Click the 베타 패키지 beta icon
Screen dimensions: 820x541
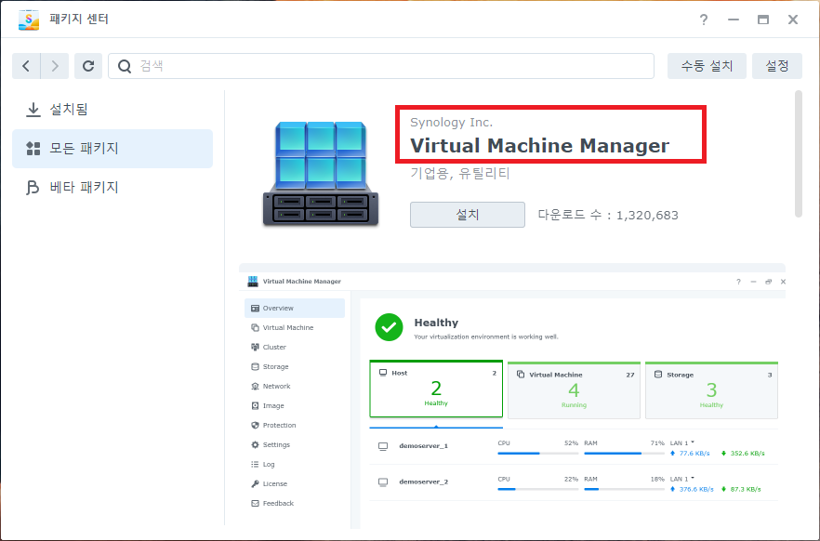coord(33,187)
